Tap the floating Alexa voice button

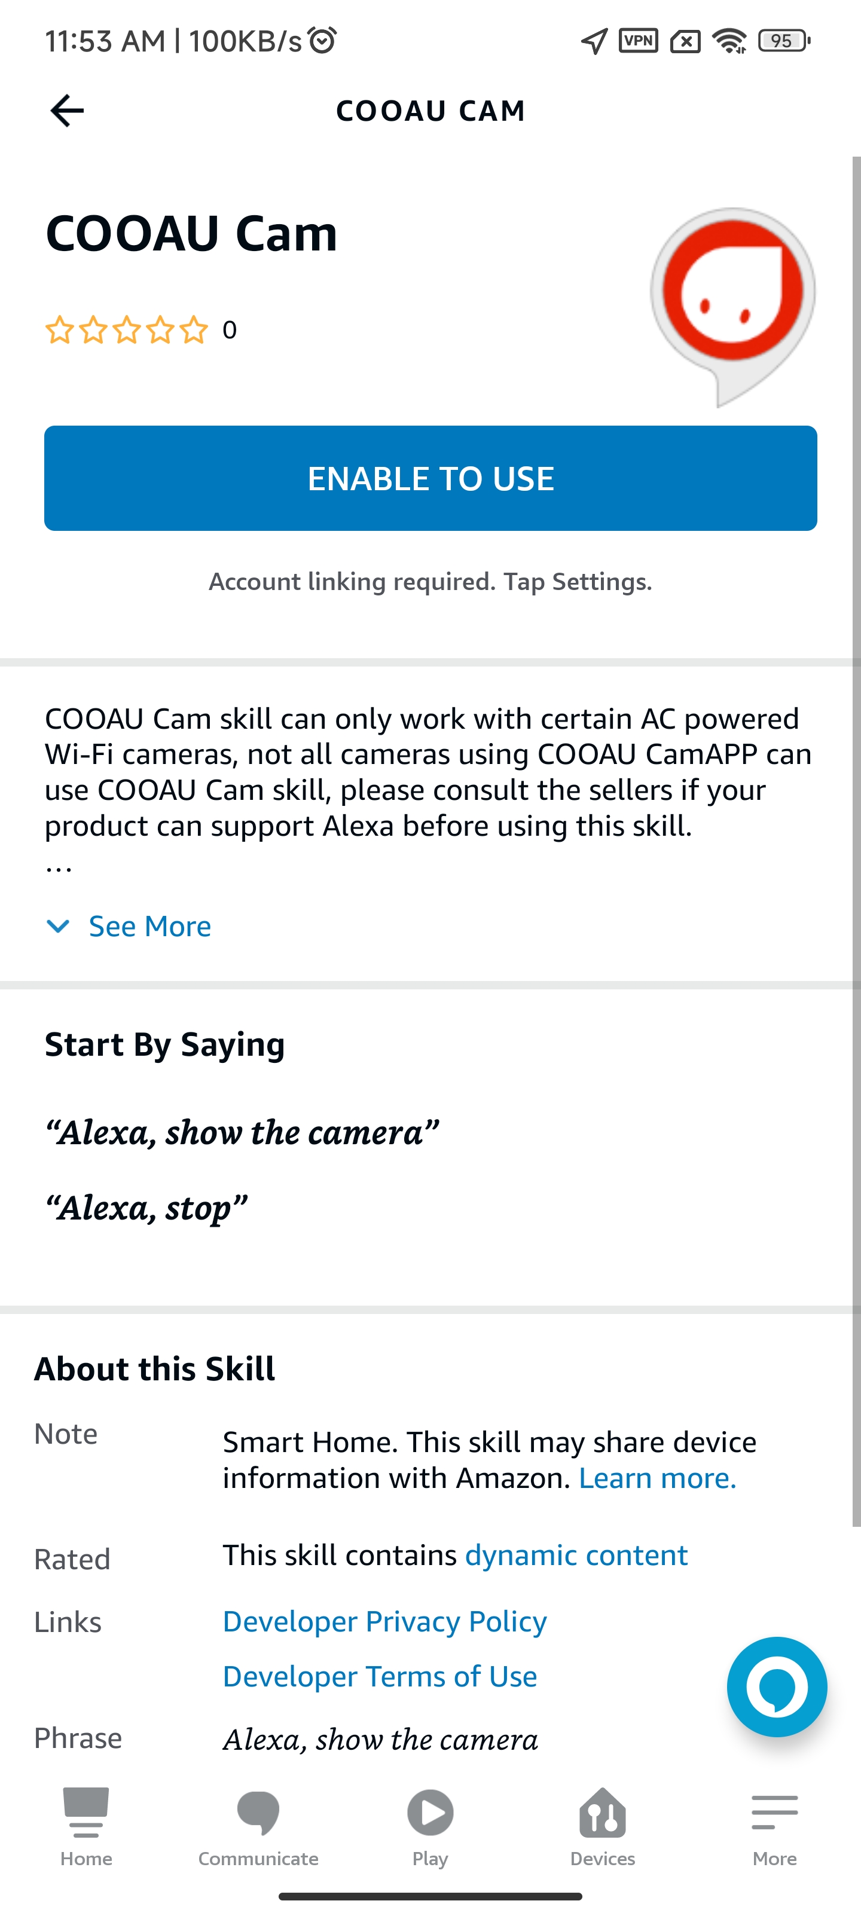tap(776, 1686)
